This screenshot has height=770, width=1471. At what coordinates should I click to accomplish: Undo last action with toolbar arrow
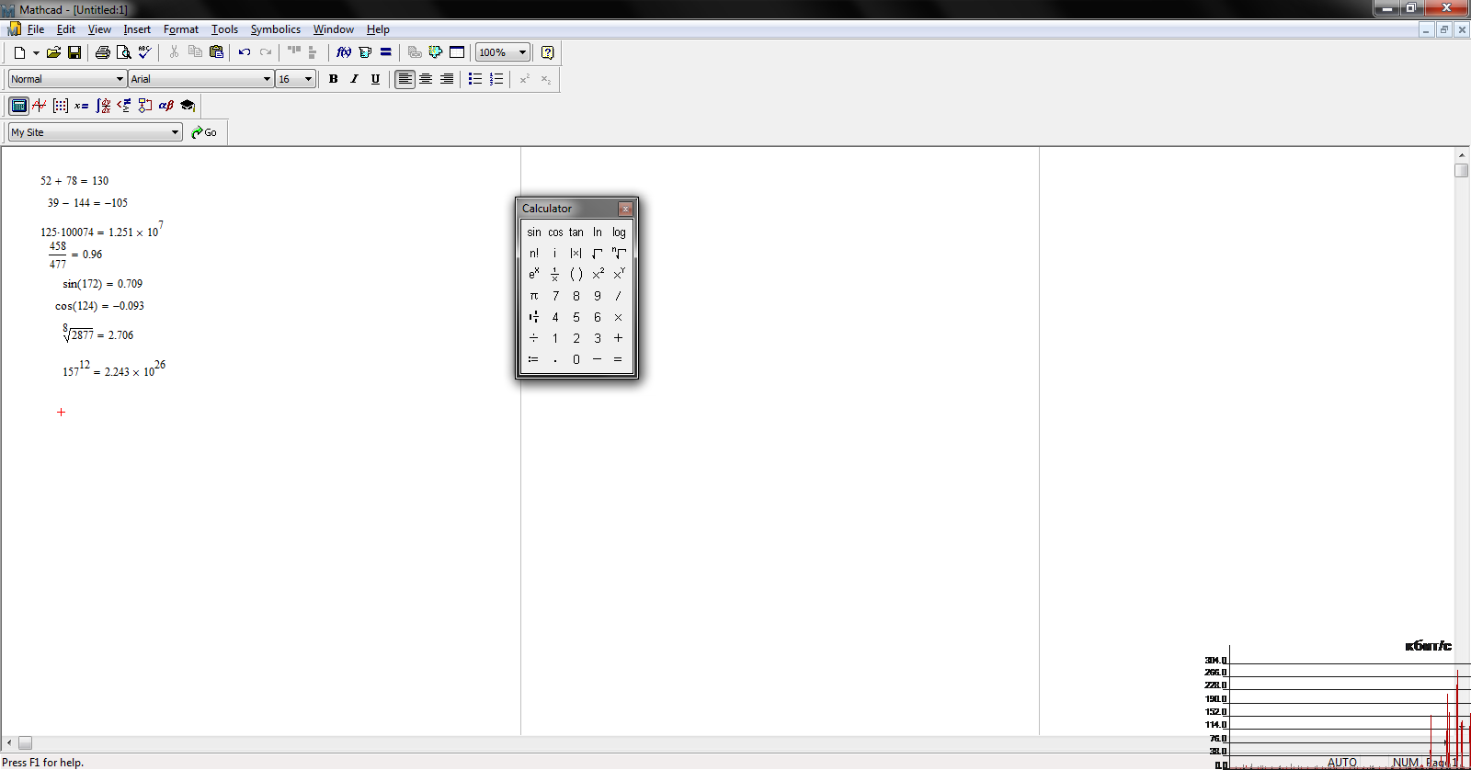coord(245,52)
